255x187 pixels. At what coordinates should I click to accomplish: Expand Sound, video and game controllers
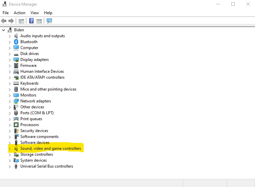[10, 149]
